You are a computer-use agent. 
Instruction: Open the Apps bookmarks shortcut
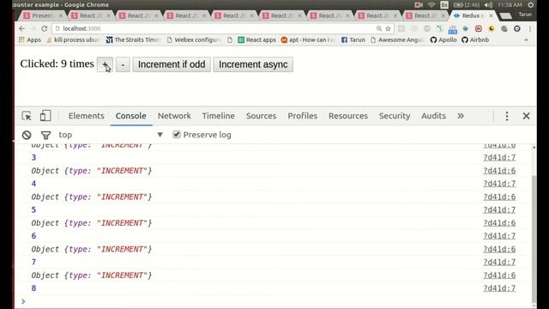coord(30,40)
